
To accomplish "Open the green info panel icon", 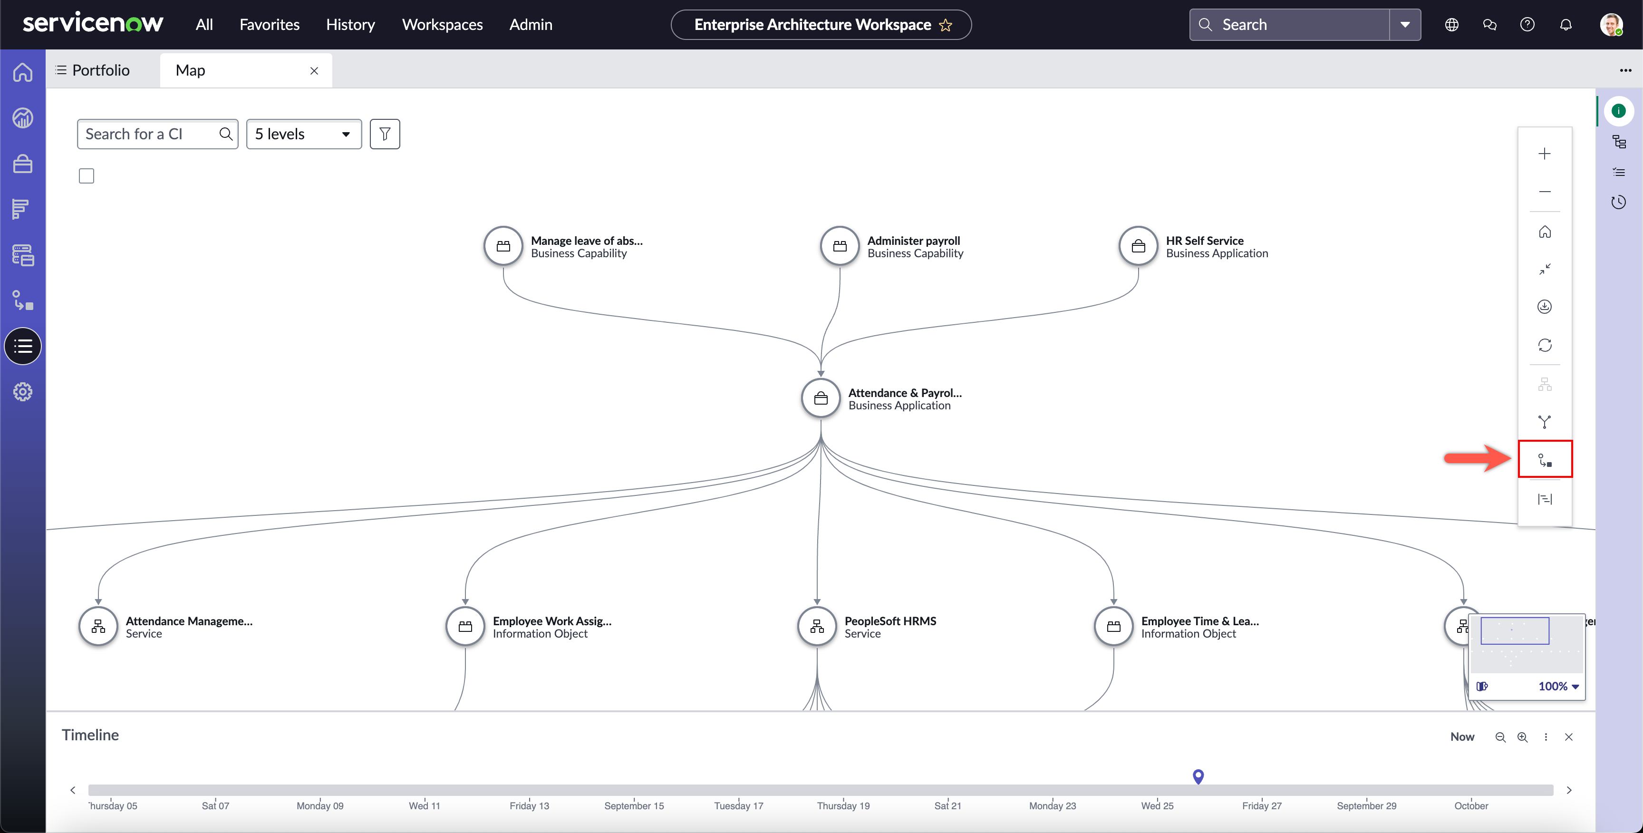I will tap(1618, 111).
